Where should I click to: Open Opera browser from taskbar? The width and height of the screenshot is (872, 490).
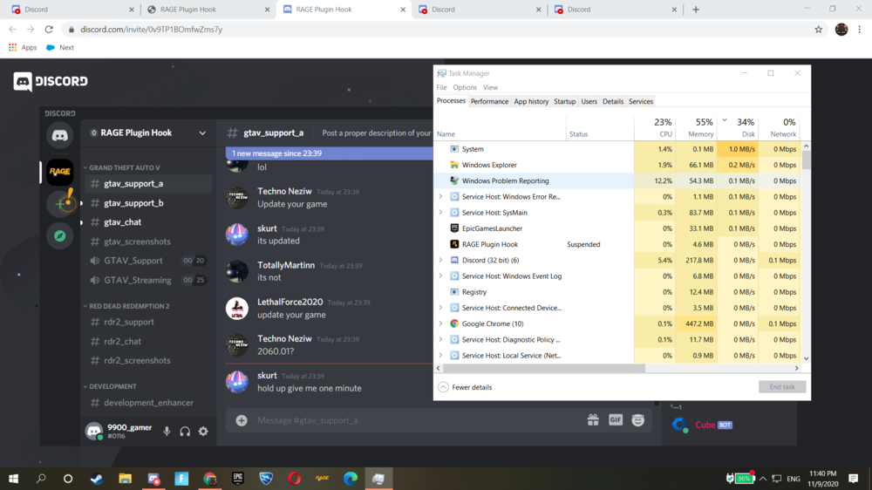pos(294,479)
